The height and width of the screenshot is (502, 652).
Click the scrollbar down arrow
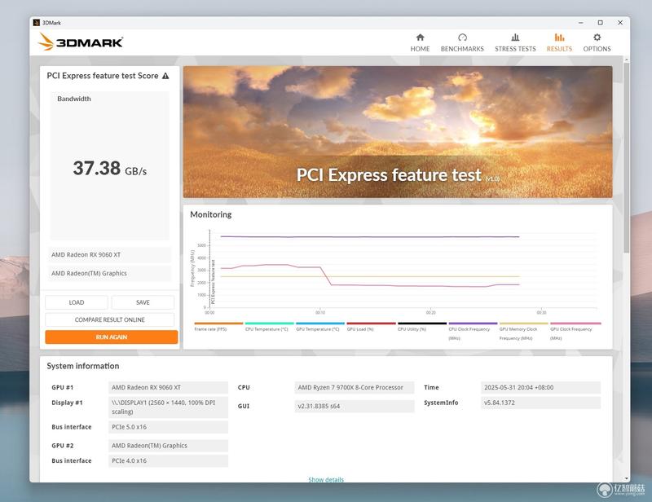click(x=626, y=478)
